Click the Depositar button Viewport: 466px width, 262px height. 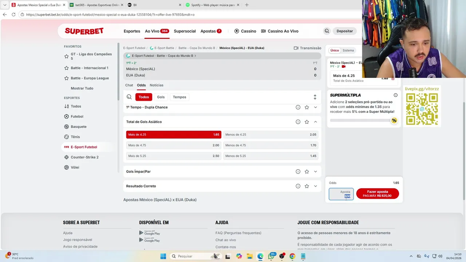coord(345,31)
